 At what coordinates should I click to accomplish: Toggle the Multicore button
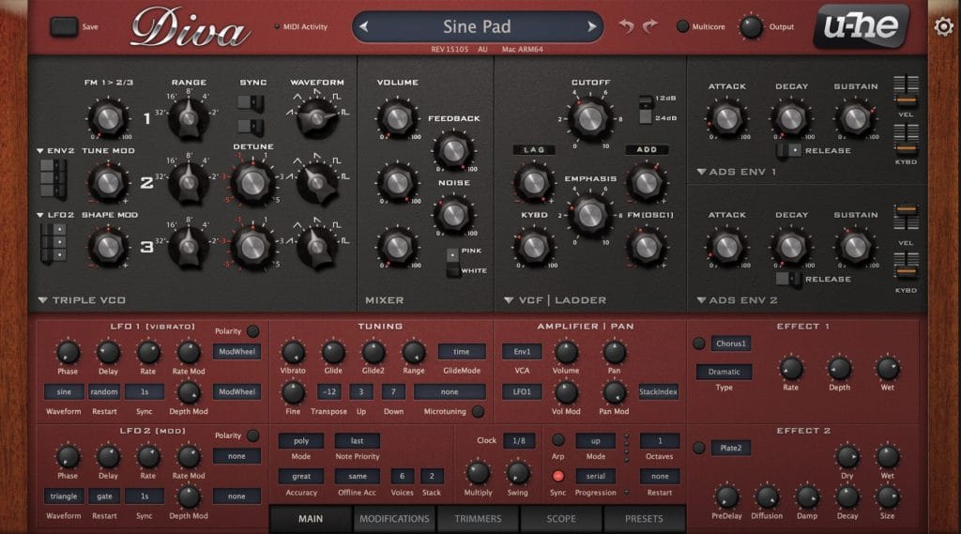[x=682, y=27]
